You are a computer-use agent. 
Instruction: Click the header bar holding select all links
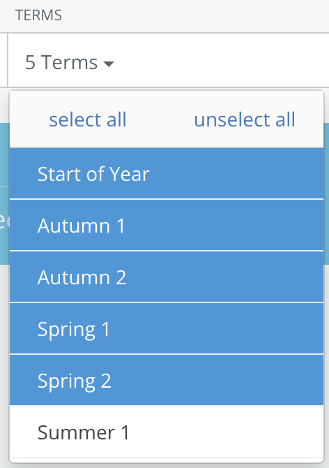pos(167,119)
